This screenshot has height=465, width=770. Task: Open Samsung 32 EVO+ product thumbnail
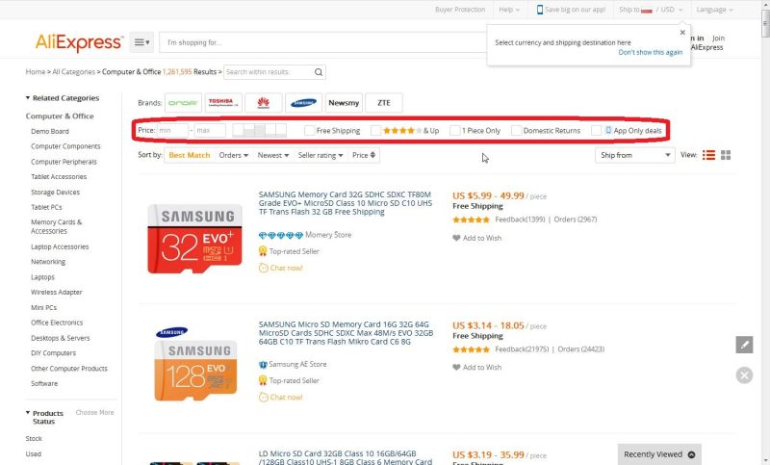195,239
